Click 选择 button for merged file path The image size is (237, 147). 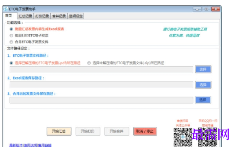coord(203,100)
